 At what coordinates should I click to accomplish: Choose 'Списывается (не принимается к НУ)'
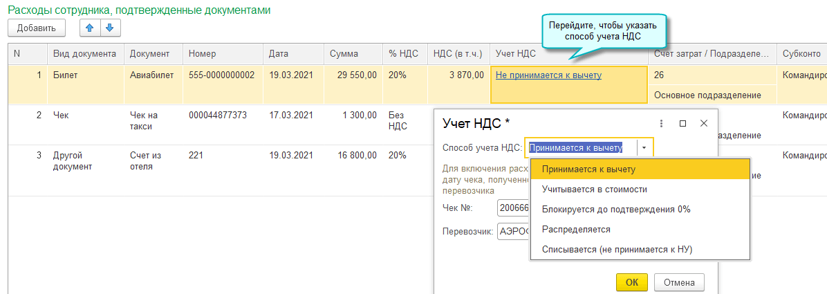[x=617, y=249]
